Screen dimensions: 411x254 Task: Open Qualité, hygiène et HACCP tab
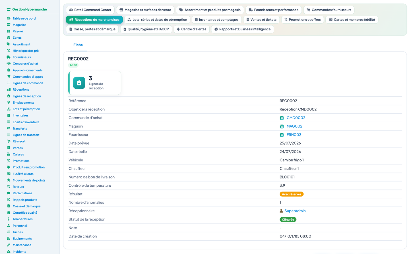(x=146, y=29)
